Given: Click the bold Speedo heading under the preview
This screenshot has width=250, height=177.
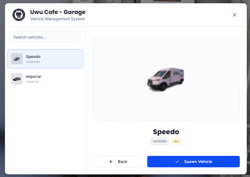Looking at the screenshot, I should (x=166, y=132).
